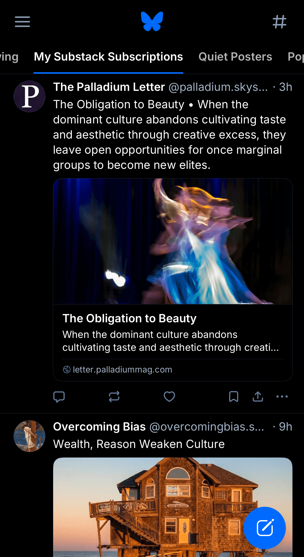Screen dimensions: 304x557
Task: Select My Substack Subscriptions tab
Action: tap(108, 57)
